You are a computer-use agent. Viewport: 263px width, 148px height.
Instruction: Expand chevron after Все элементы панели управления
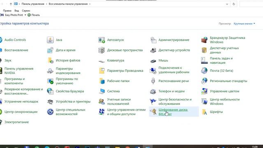90,4
